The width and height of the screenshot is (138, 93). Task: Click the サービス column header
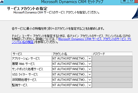pos(32,54)
